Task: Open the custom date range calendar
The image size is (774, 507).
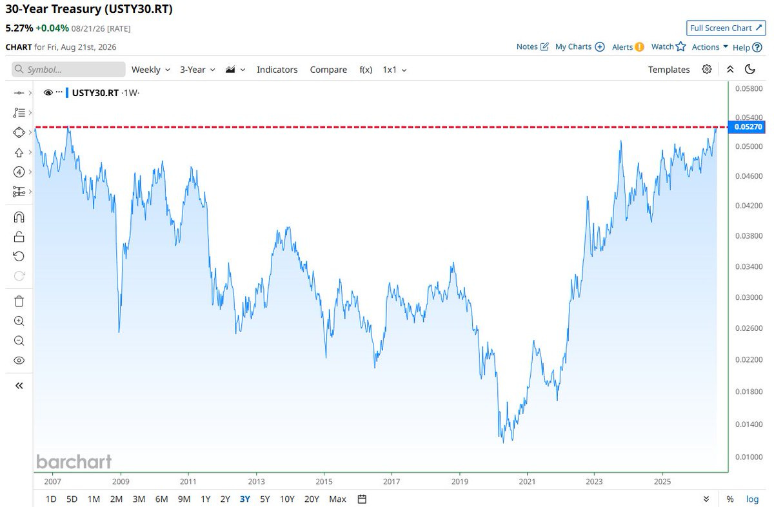Action: pyautogui.click(x=362, y=499)
